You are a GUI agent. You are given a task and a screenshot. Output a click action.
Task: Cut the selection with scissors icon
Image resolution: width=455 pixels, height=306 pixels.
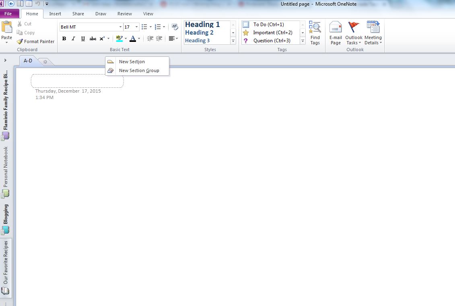point(25,24)
